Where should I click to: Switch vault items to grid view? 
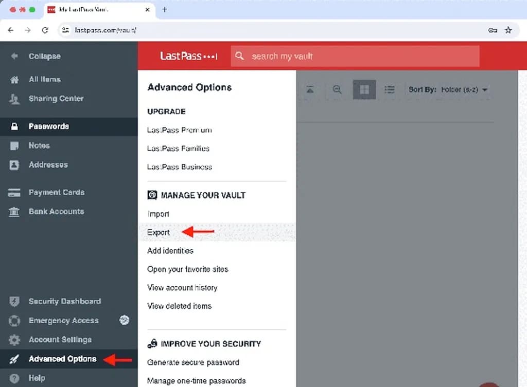[x=364, y=89]
